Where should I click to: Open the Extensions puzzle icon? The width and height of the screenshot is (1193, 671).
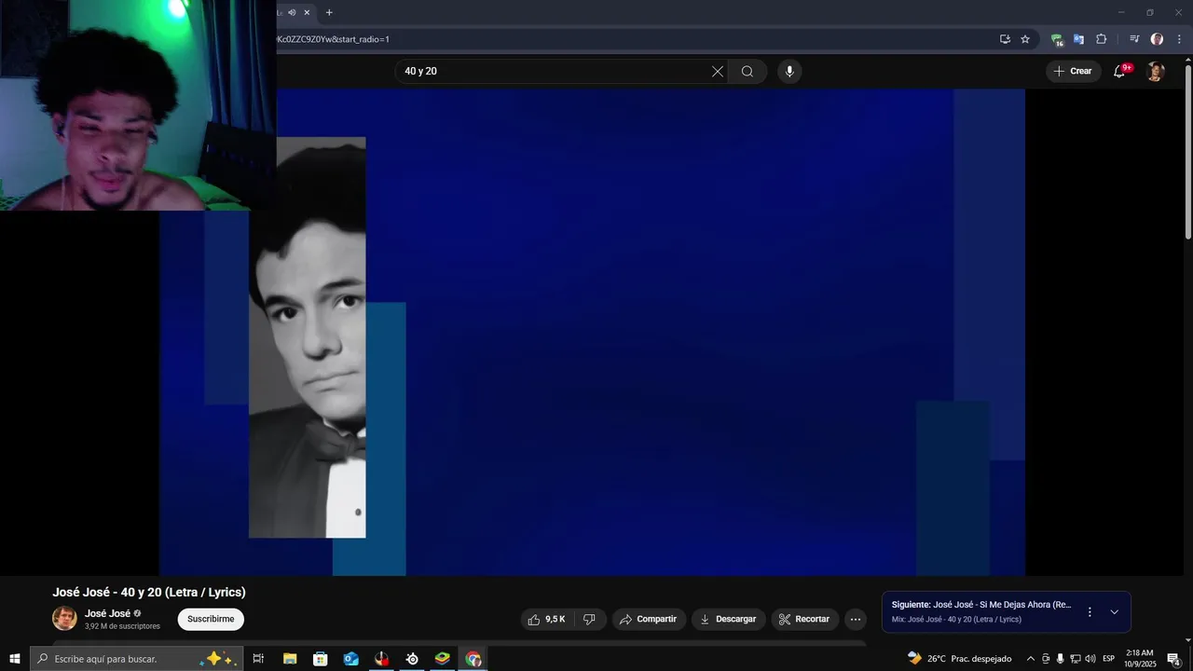pos(1102,39)
